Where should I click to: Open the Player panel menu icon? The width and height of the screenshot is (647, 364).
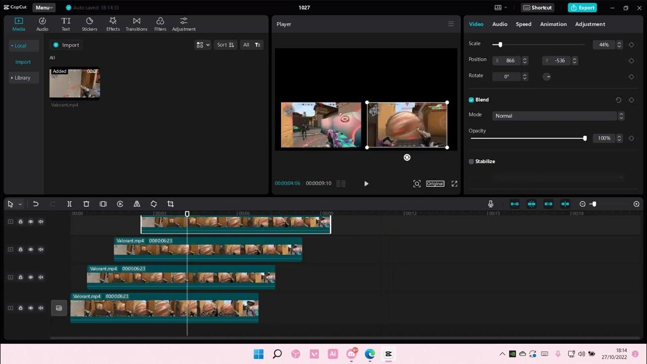click(451, 24)
